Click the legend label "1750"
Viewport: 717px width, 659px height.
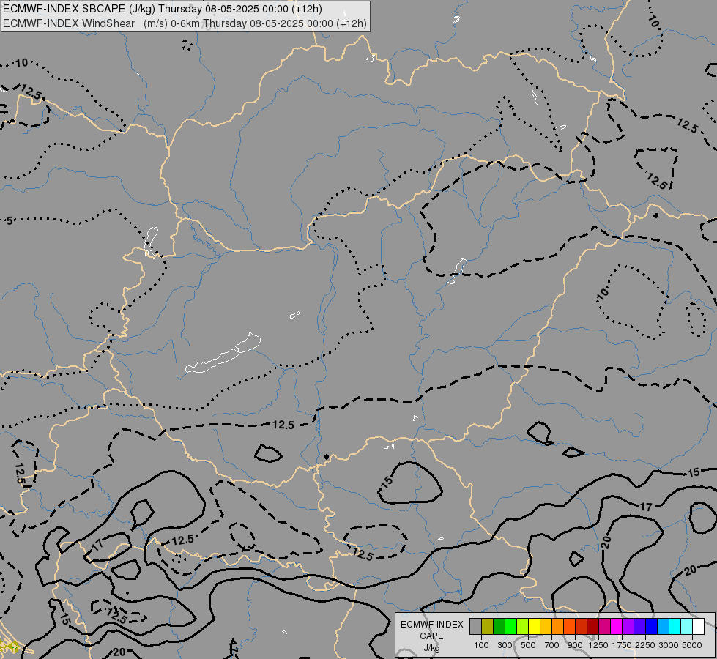[x=622, y=645]
